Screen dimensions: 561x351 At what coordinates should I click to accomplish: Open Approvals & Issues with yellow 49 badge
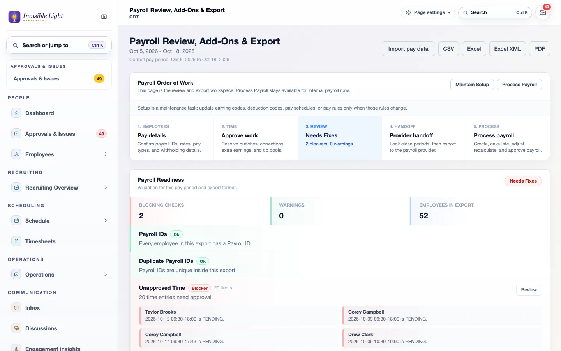(x=59, y=79)
